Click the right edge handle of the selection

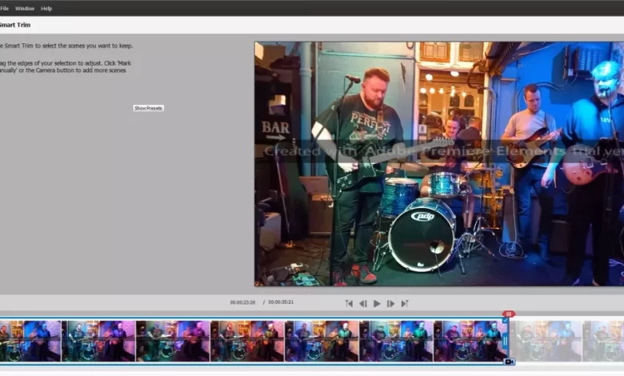coord(505,341)
